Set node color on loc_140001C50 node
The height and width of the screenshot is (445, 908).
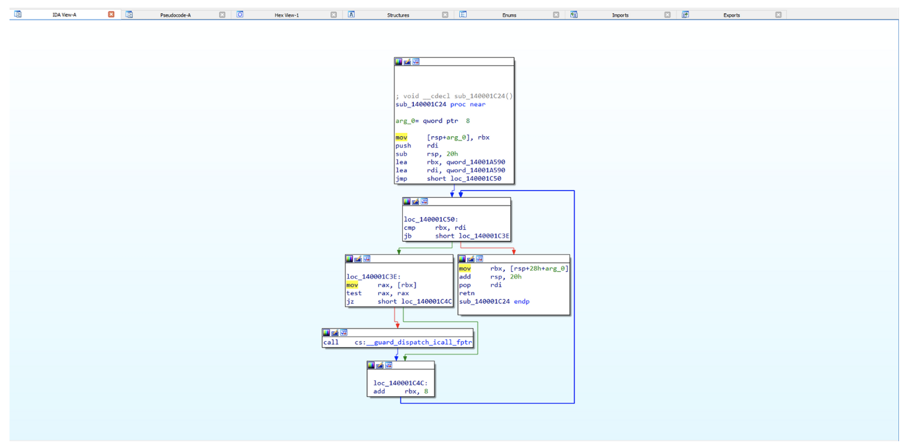click(x=407, y=202)
